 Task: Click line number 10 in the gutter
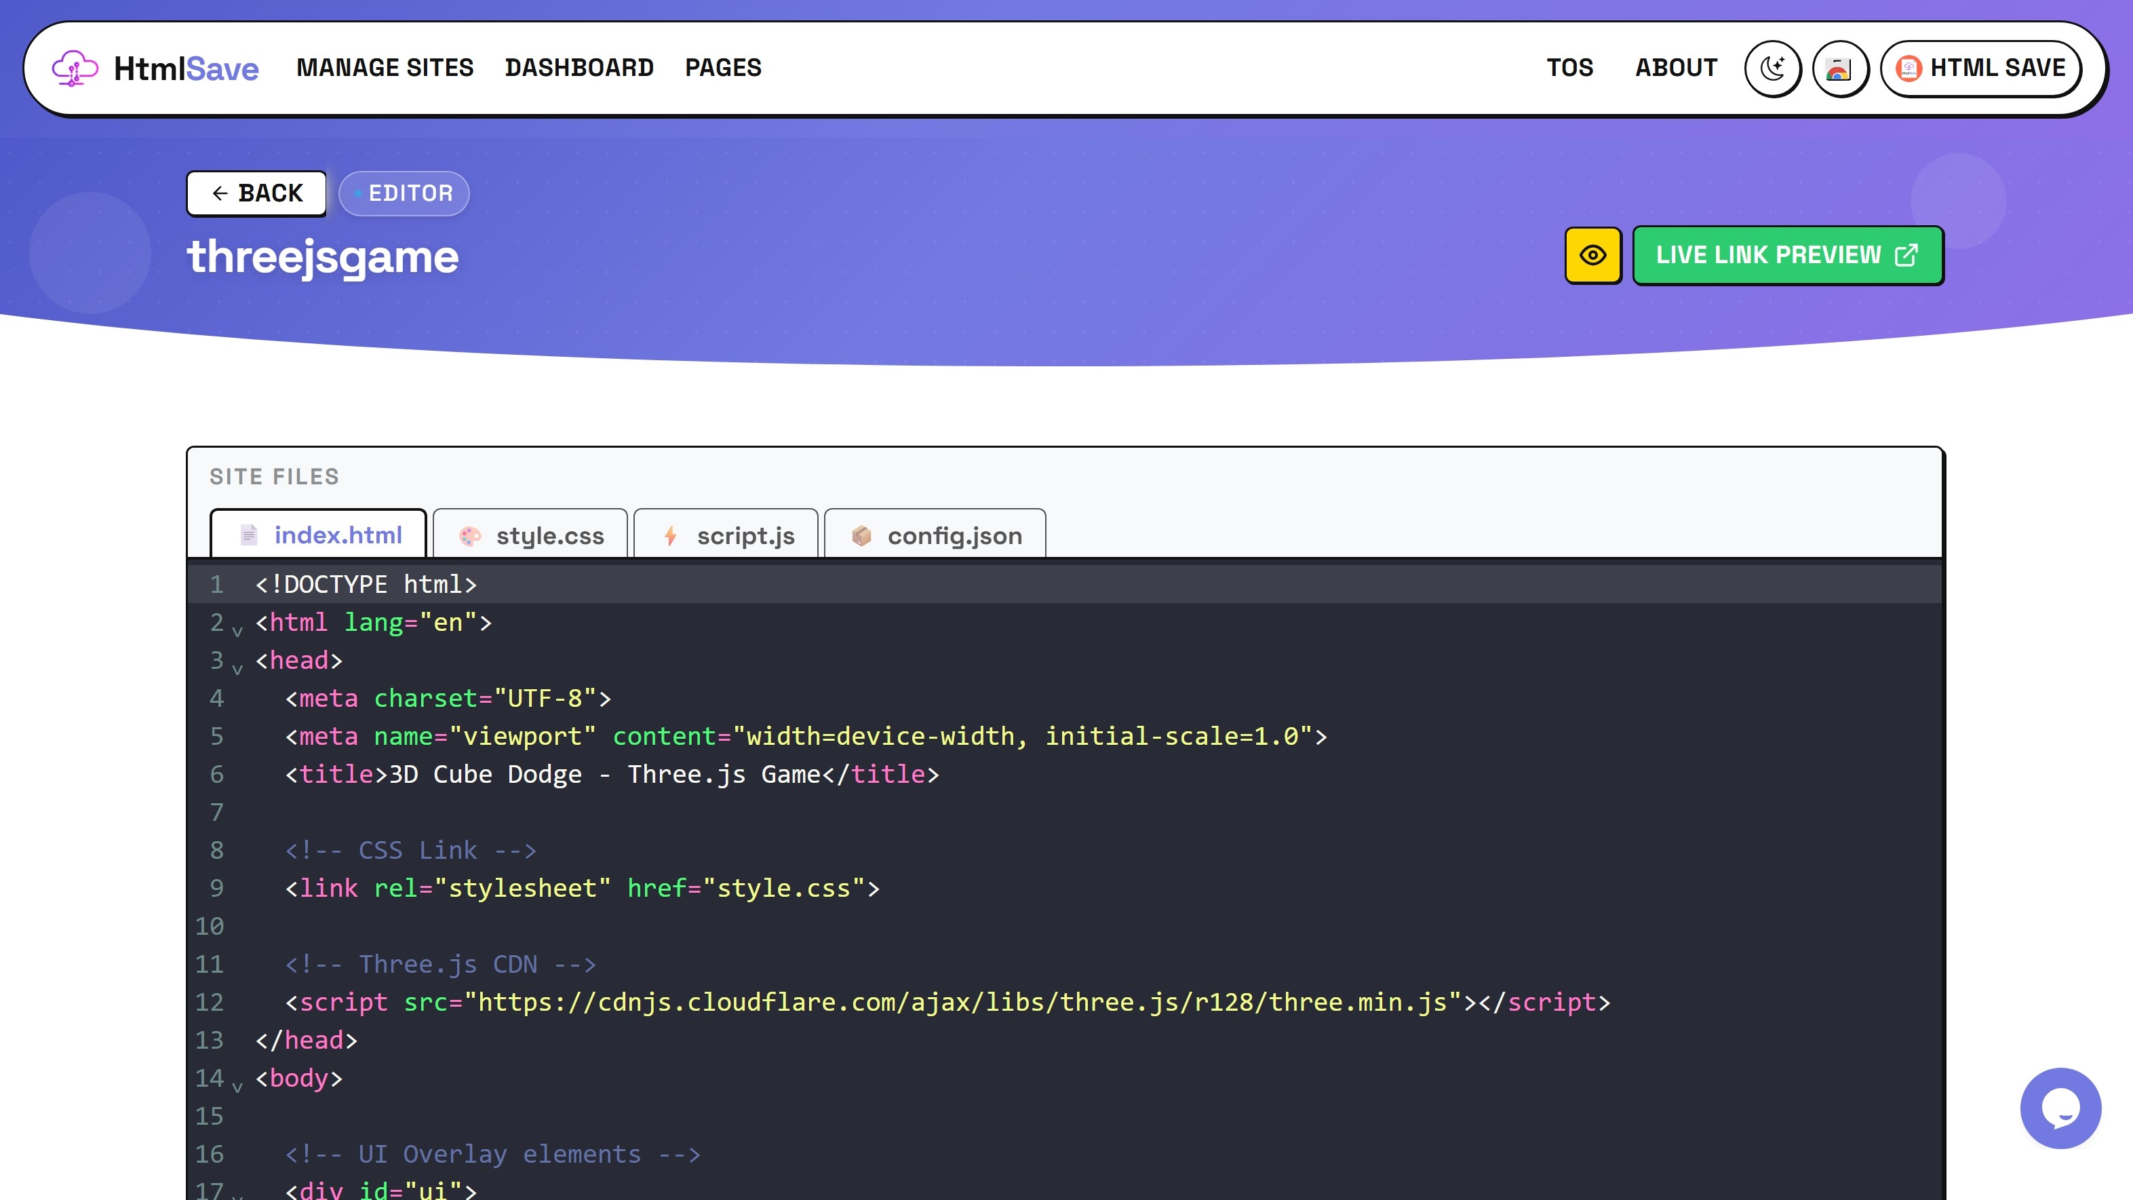(210, 926)
